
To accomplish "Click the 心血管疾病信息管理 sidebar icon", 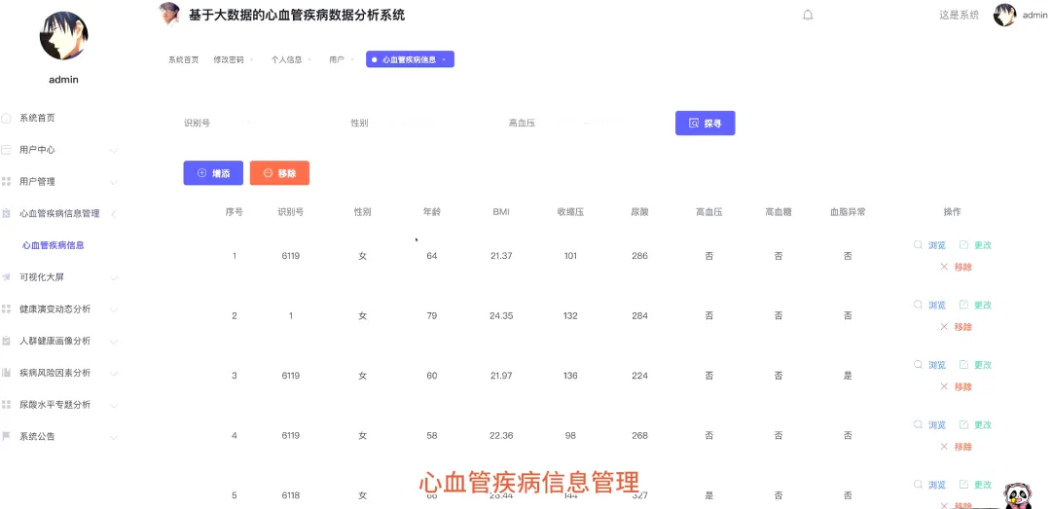I will coord(6,213).
